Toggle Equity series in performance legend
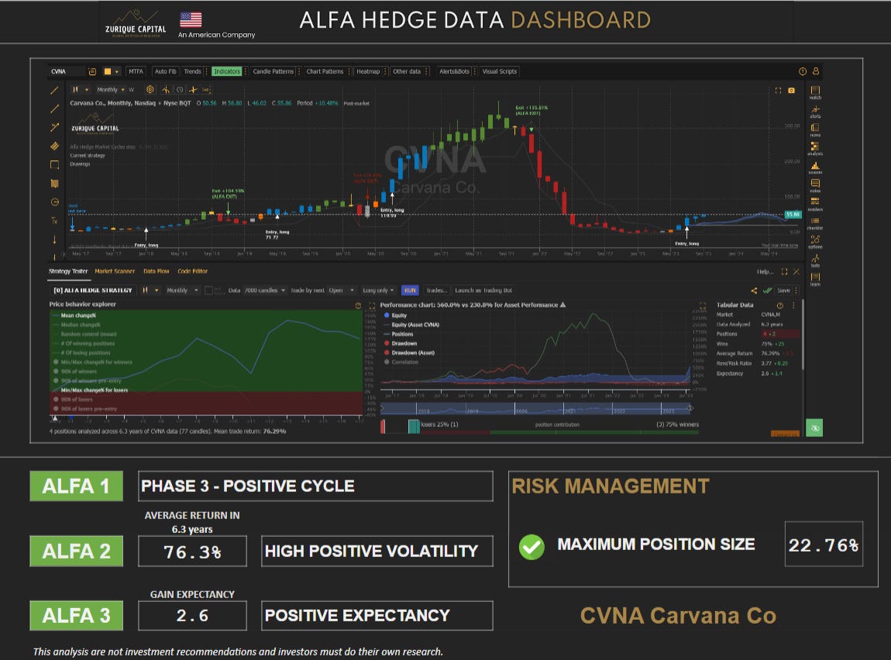 point(395,315)
